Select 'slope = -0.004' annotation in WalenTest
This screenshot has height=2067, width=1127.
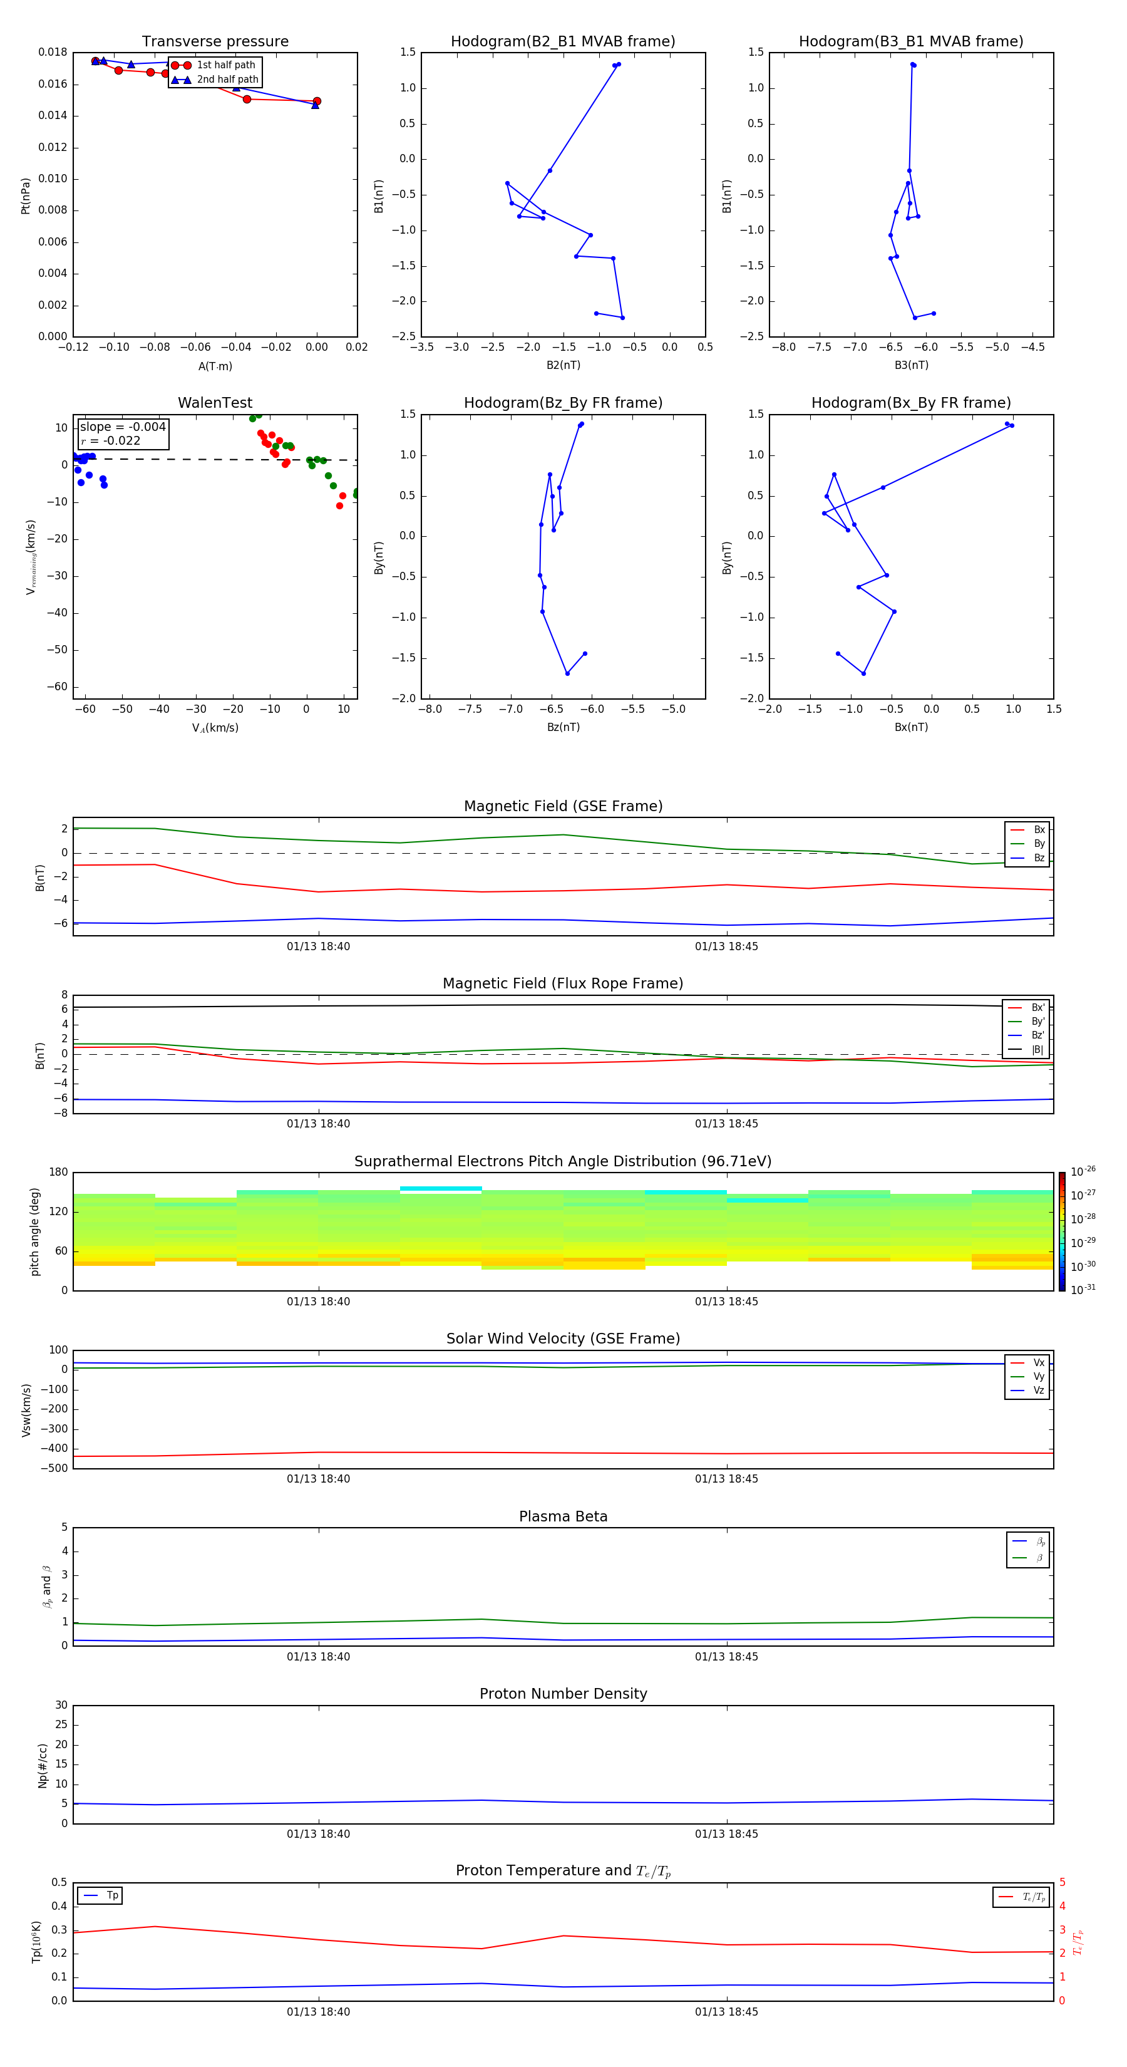pos(123,427)
